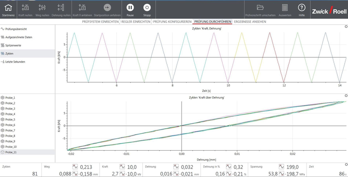Go to the Startmenü home icon
The height and width of the screenshot is (177, 348).
pos(8,8)
